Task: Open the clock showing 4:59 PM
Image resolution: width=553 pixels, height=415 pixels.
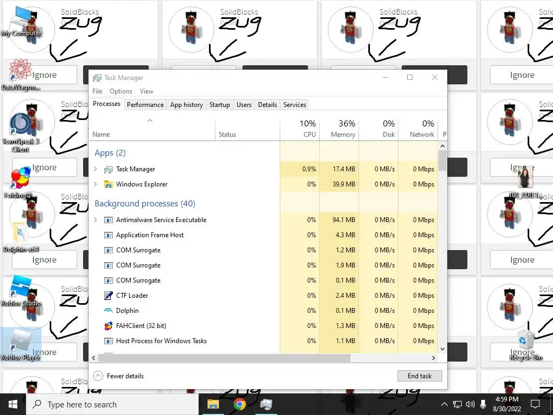Action: tap(507, 404)
